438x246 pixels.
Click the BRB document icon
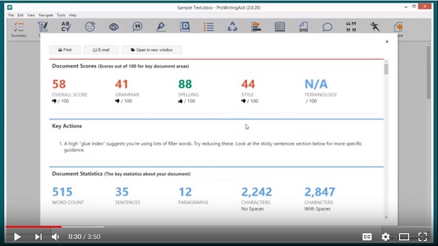[x=304, y=27]
